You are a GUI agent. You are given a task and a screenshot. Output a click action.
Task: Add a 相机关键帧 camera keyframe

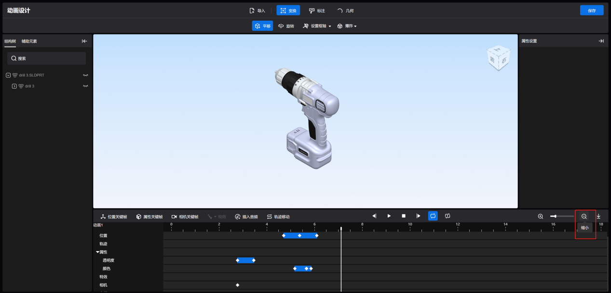(x=185, y=217)
